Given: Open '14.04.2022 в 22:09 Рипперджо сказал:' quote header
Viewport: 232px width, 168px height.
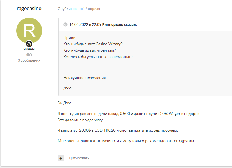Looking at the screenshot, I should 103,24.
